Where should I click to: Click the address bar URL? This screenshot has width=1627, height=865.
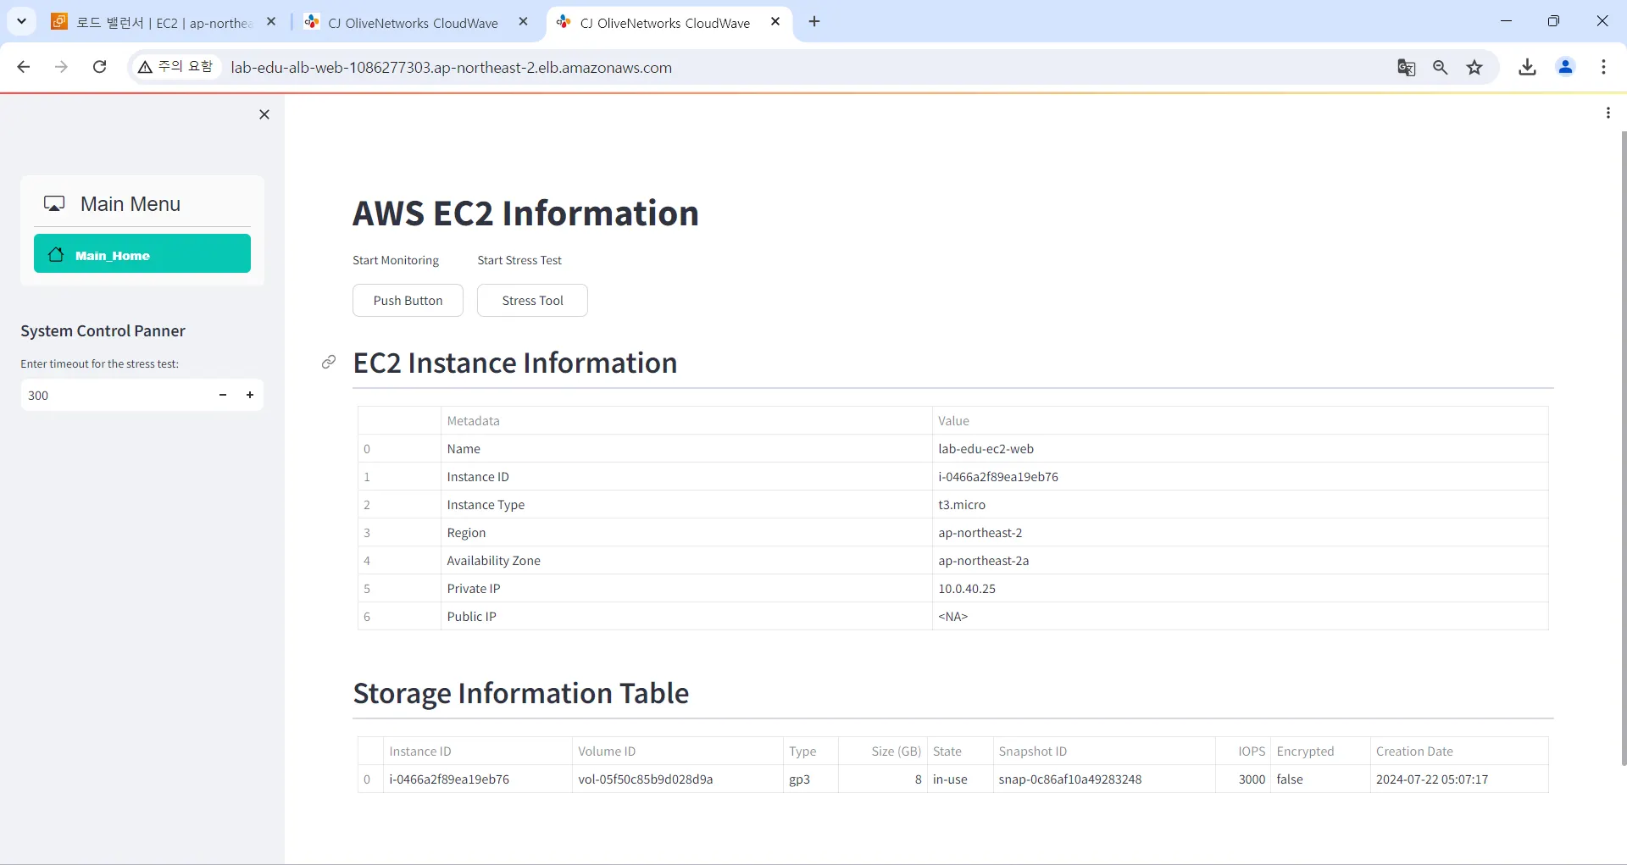451,68
